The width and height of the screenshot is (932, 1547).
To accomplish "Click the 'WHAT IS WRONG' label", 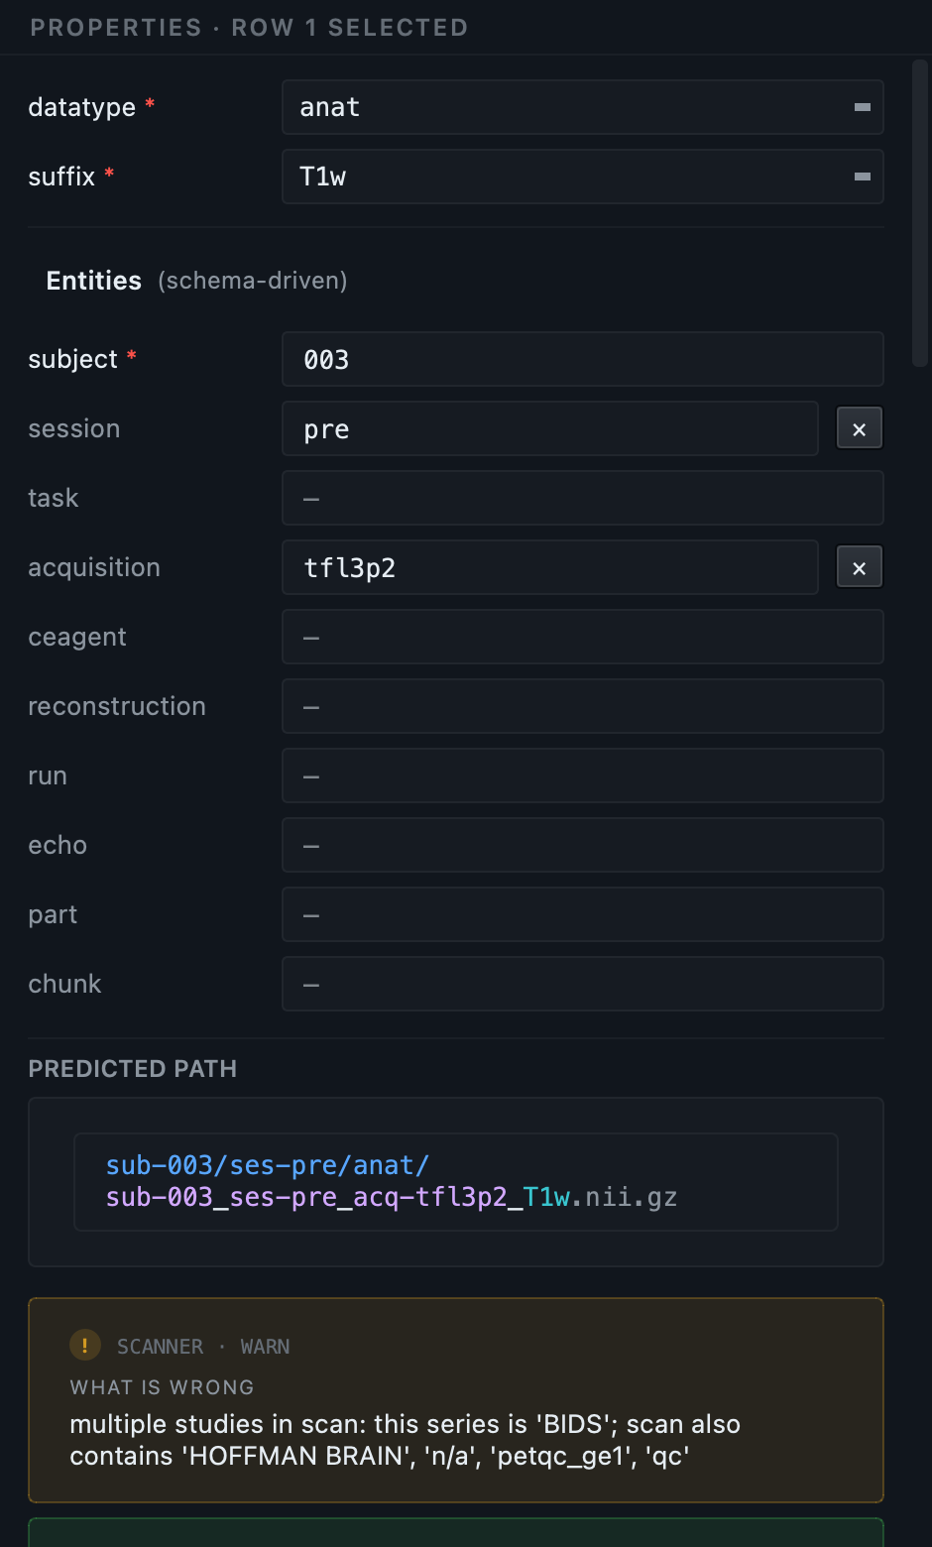I will click(162, 1387).
